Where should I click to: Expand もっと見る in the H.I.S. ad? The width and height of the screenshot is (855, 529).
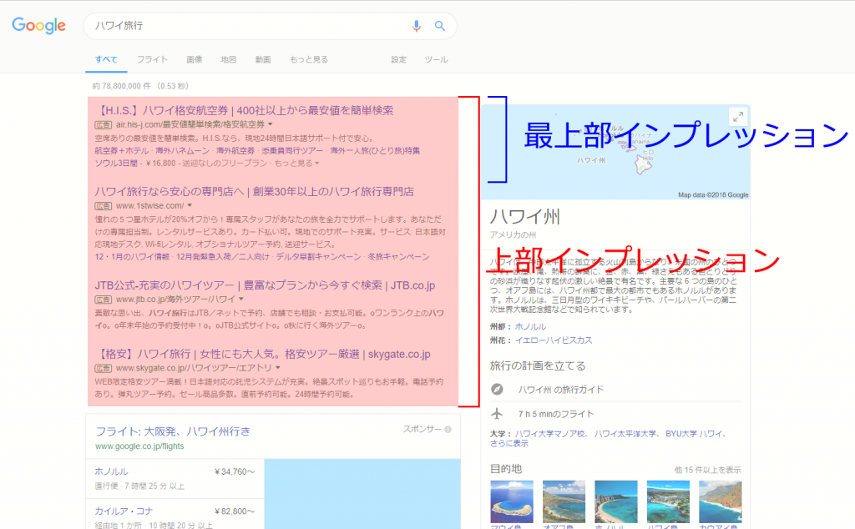point(296,163)
